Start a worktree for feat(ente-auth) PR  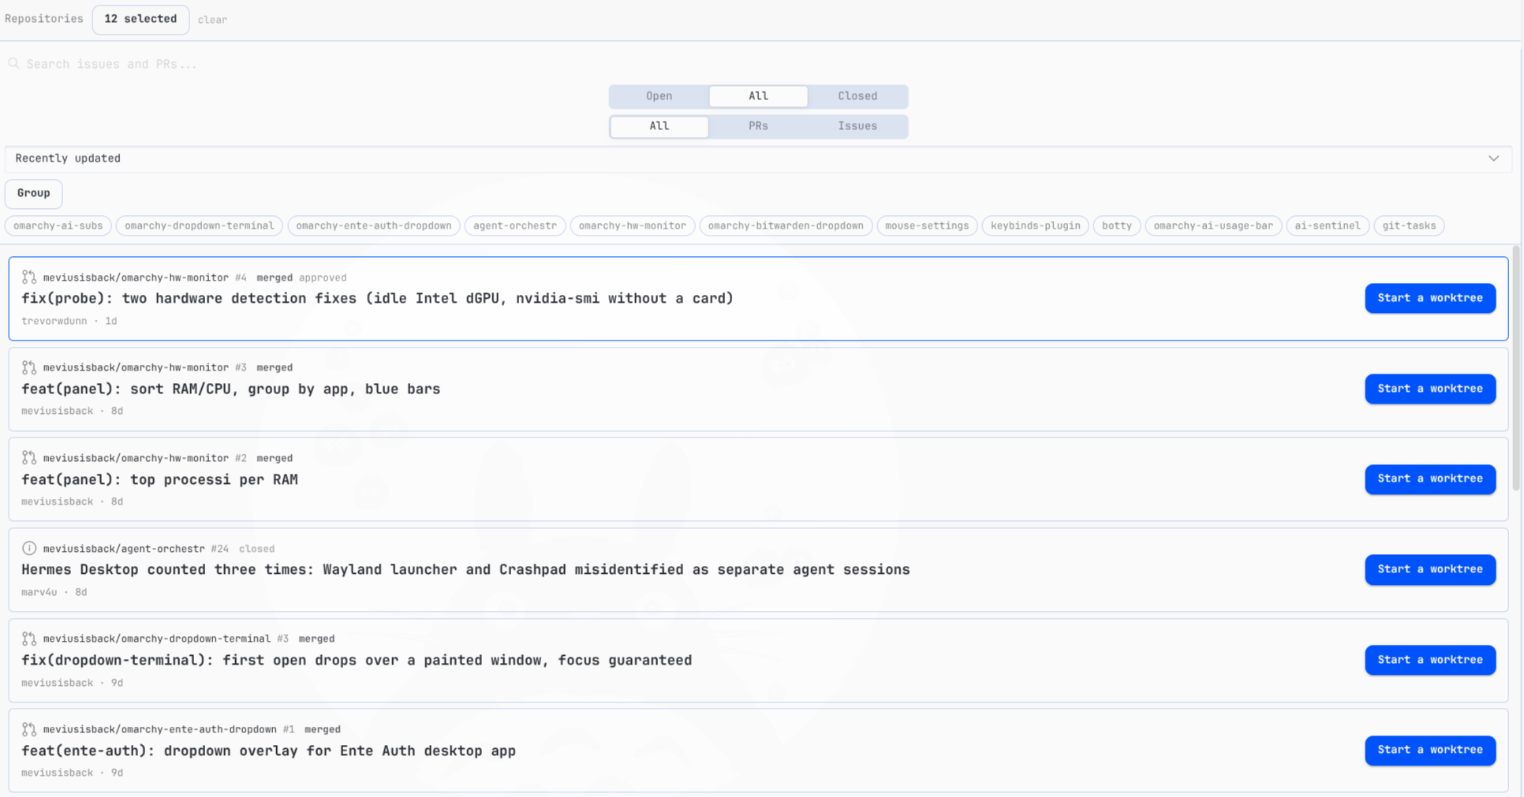pyautogui.click(x=1430, y=750)
